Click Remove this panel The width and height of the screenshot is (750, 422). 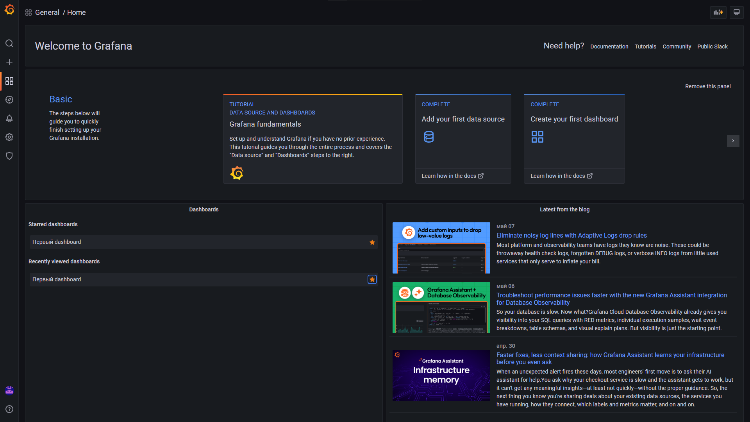708,86
